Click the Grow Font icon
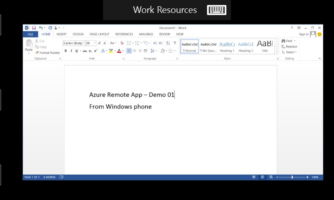Screen dimensions: 334x200 pos(99,43)
